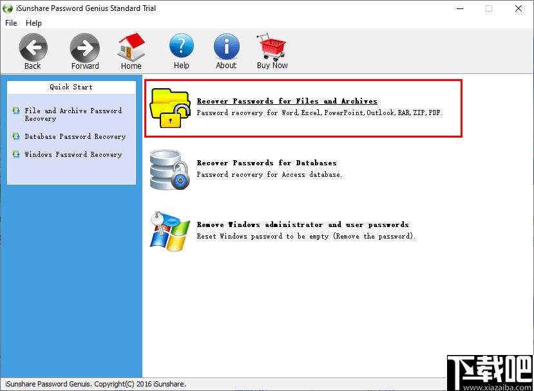Click the Back arrow toolbar icon
The image size is (534, 391).
[33, 48]
